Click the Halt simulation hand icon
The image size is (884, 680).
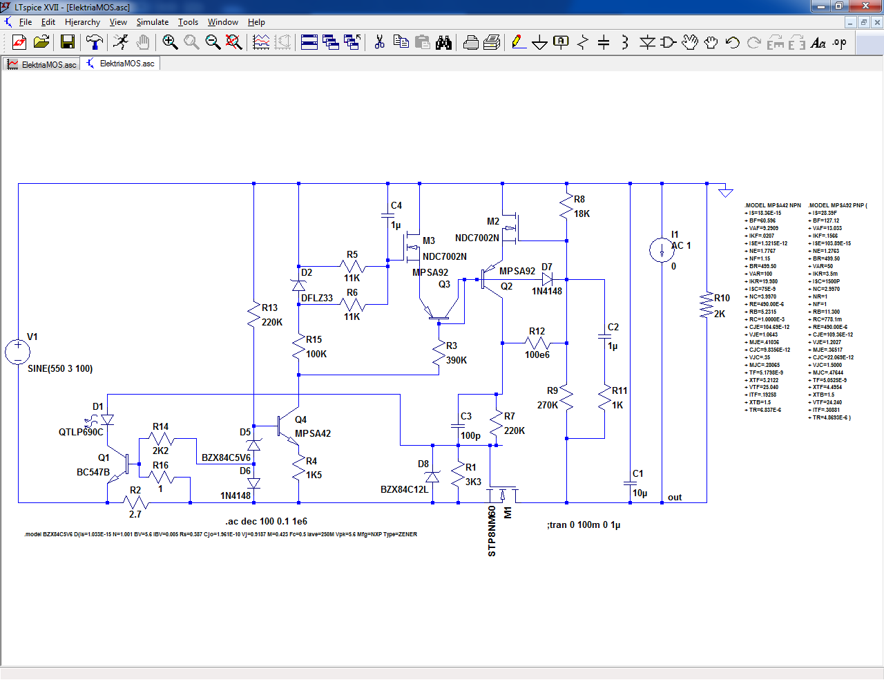coord(142,42)
